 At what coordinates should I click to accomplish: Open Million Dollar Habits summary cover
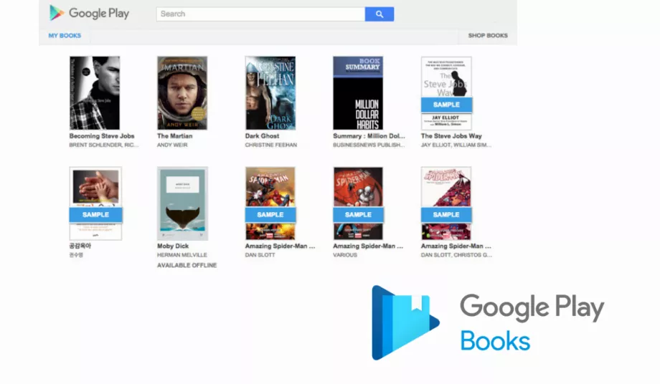pos(358,93)
